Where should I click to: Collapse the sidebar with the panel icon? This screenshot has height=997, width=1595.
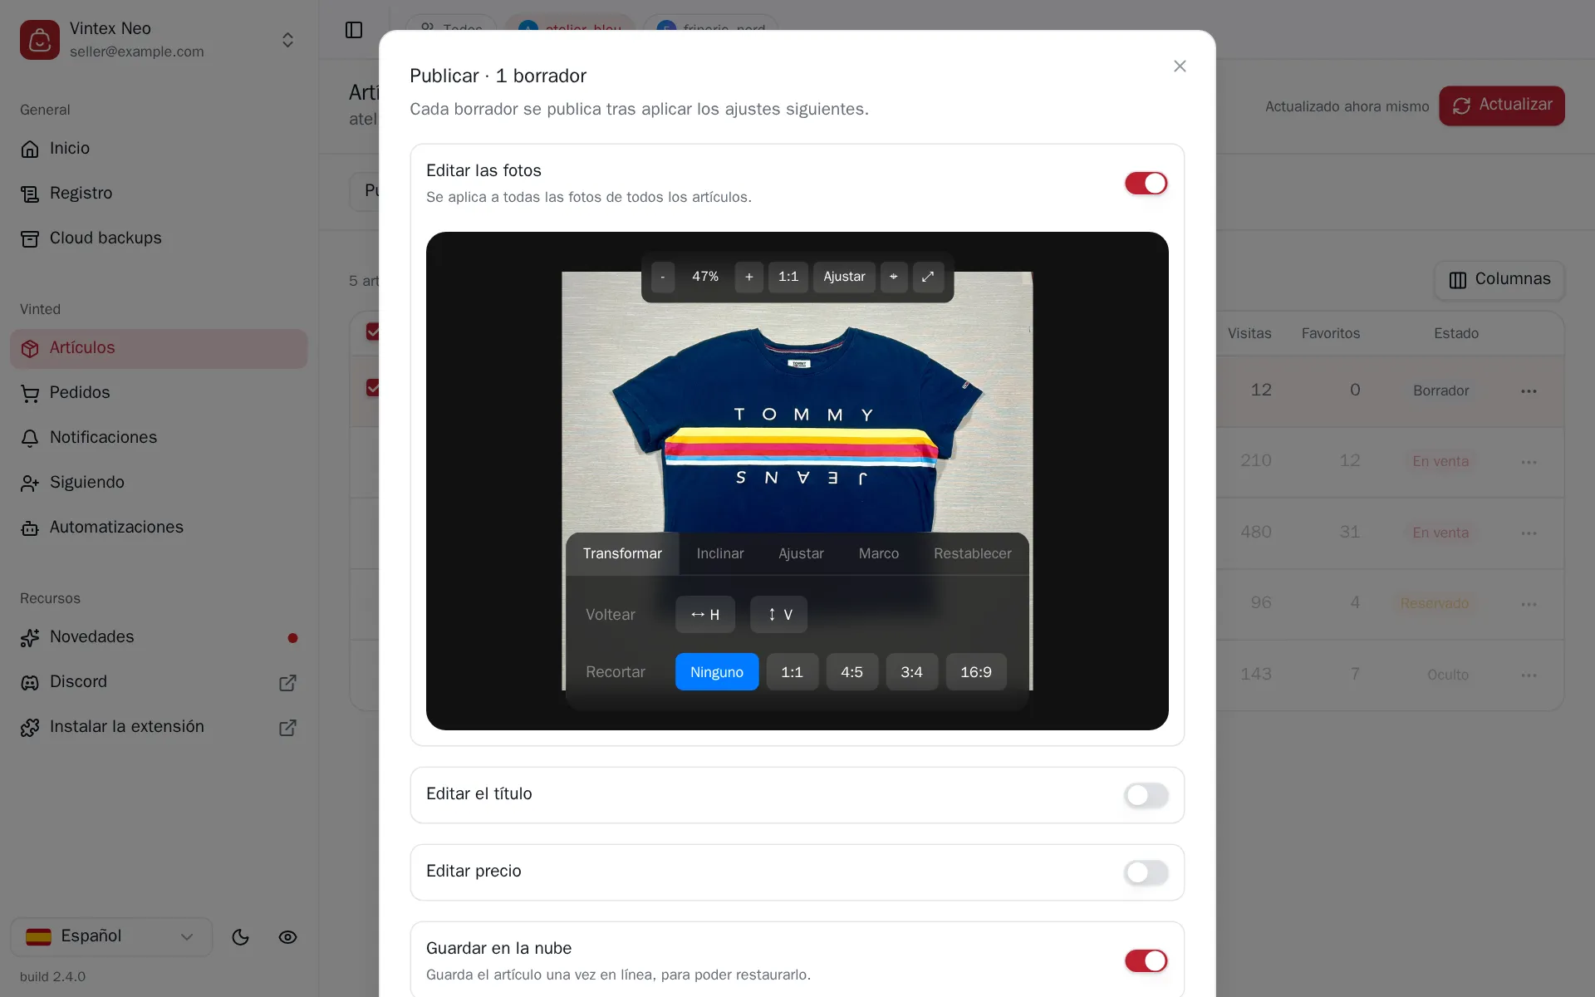[x=354, y=30]
